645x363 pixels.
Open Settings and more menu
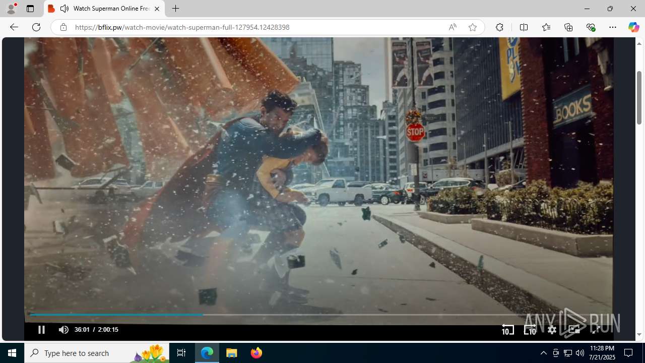tap(613, 27)
